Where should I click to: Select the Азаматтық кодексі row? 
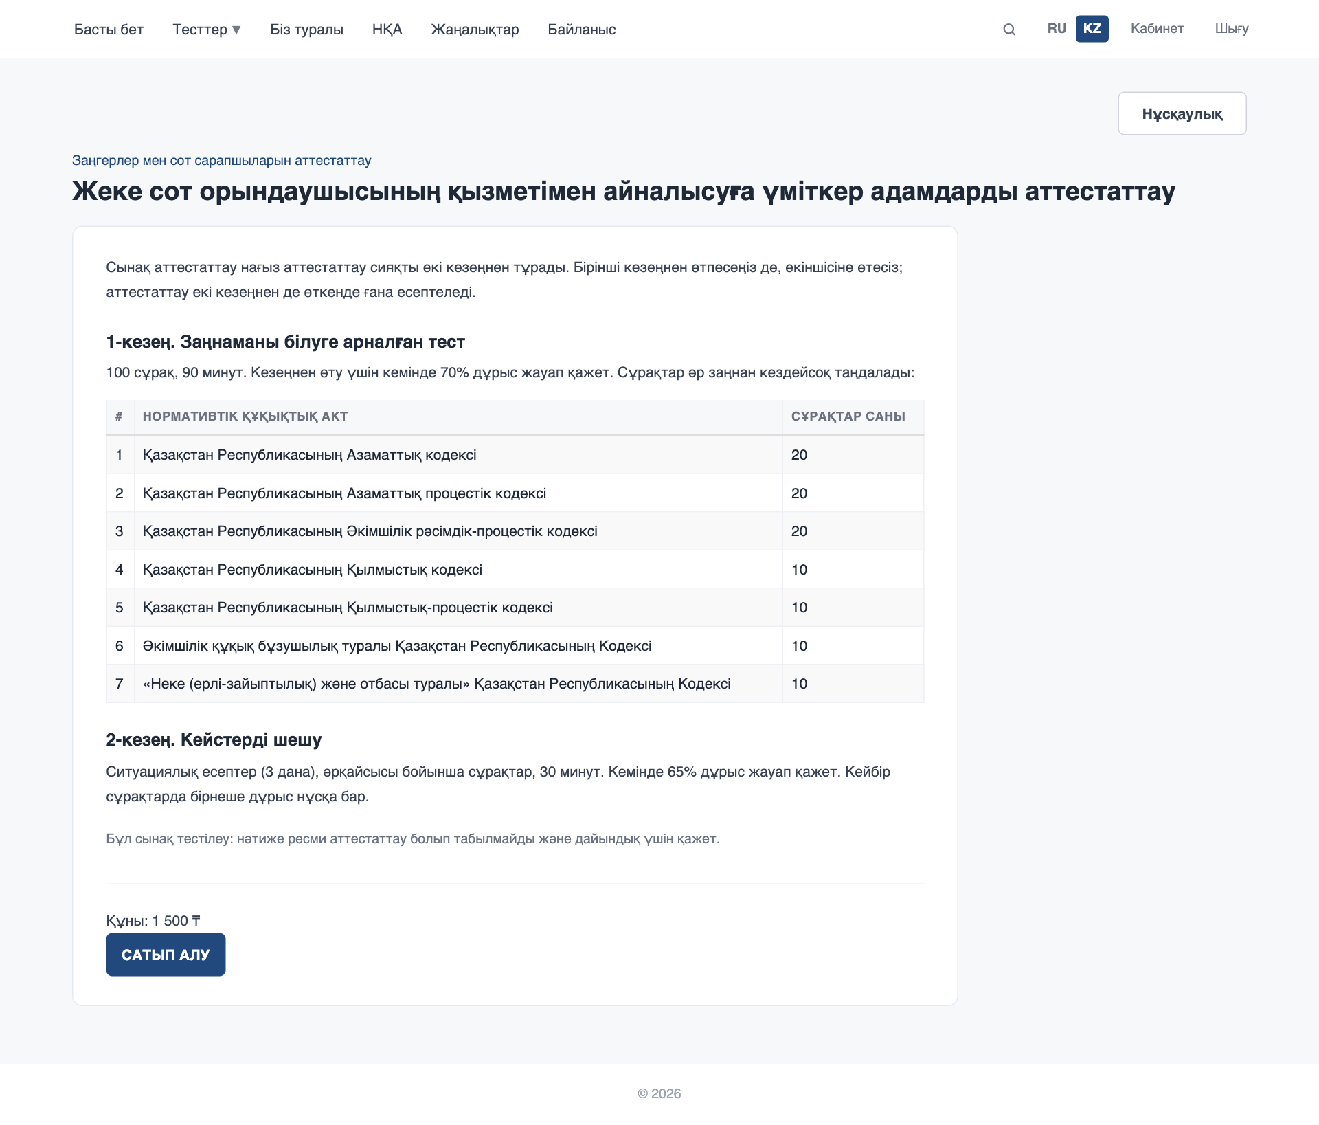[x=515, y=455]
